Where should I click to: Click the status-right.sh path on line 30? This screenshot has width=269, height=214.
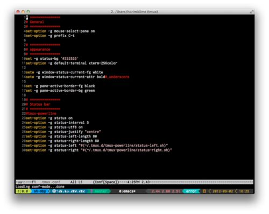pyautogui.click(x=126, y=150)
